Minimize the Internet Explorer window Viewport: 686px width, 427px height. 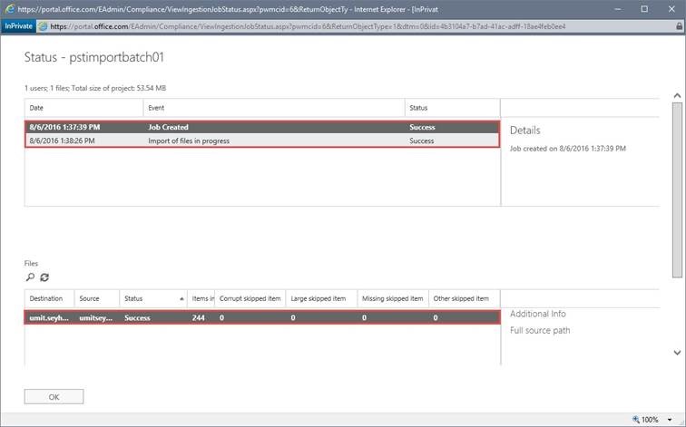point(618,9)
